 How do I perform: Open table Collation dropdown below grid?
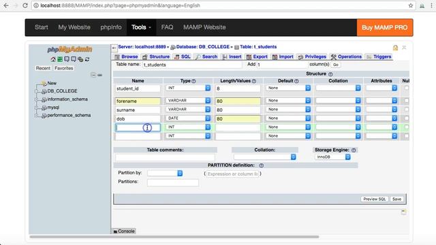click(x=265, y=157)
